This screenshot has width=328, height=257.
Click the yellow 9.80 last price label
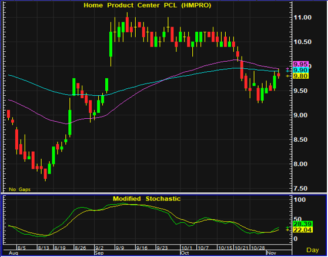pos(300,76)
